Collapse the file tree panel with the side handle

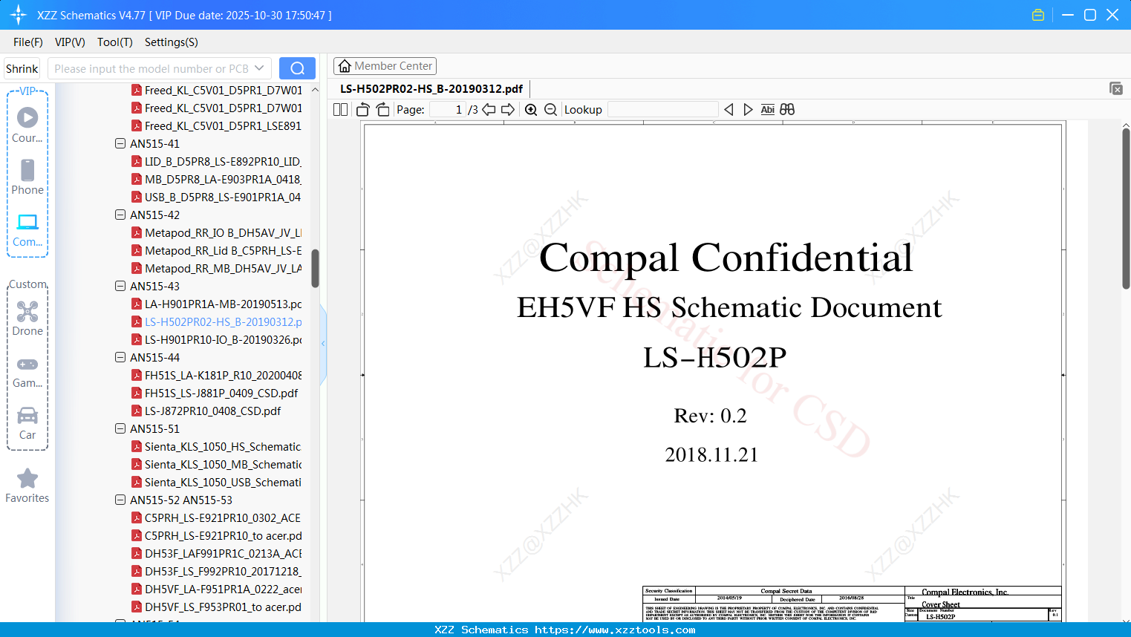pyautogui.click(x=323, y=344)
